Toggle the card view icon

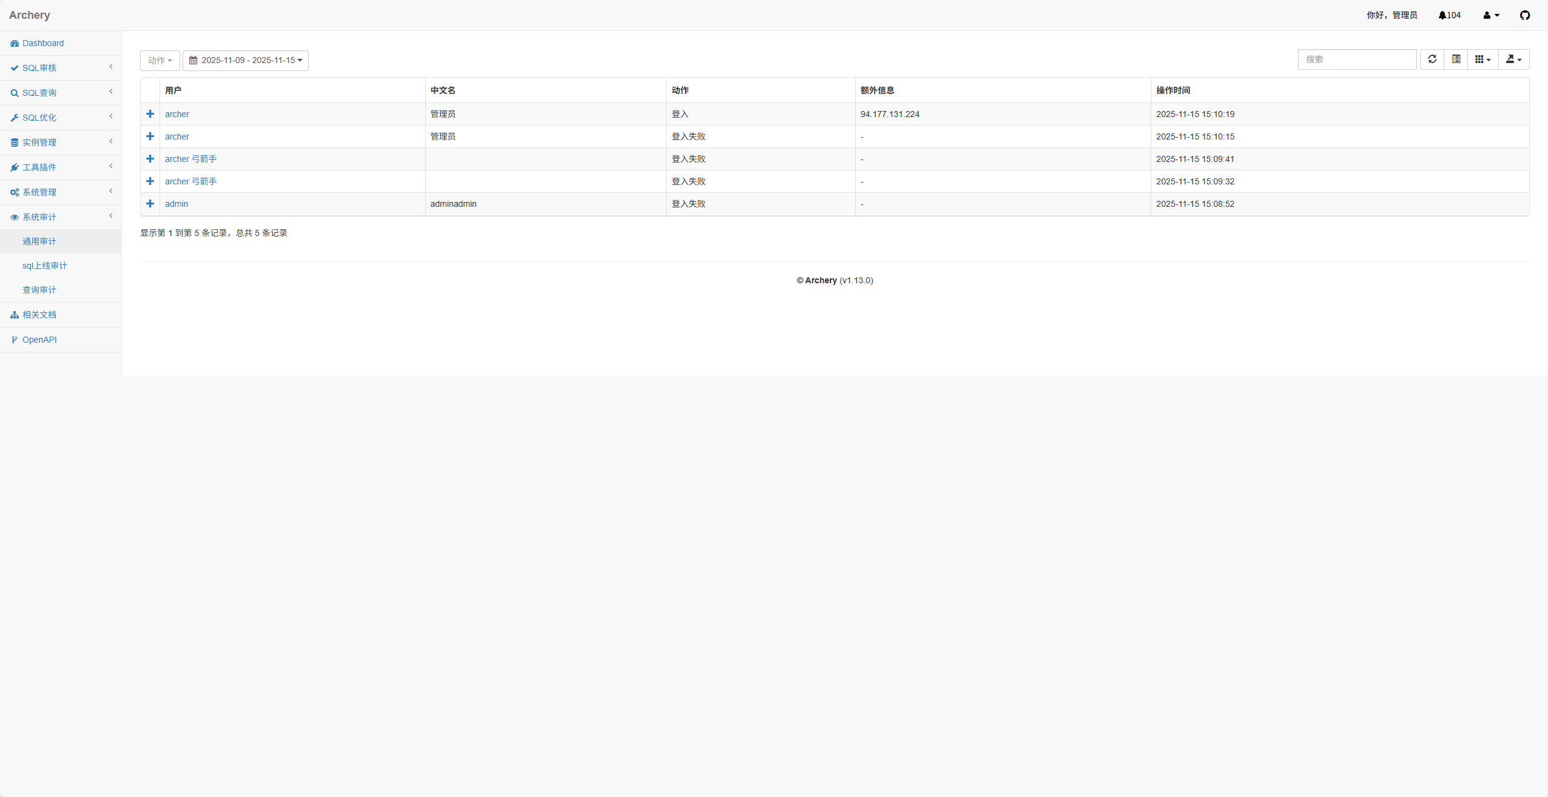click(1456, 59)
